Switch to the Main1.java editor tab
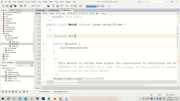Viewport: 180px width, 101px height. pos(54,10)
